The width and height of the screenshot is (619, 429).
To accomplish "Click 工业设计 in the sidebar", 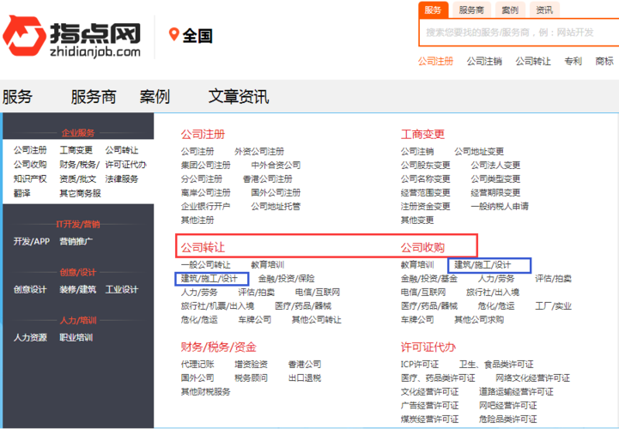I will pos(122,289).
